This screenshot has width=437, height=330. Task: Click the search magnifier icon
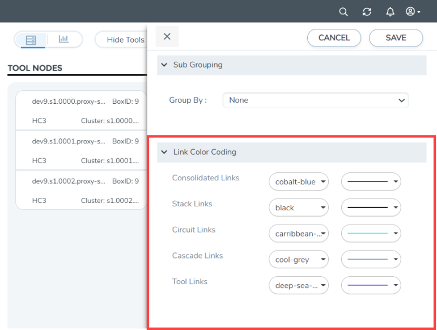click(x=343, y=12)
